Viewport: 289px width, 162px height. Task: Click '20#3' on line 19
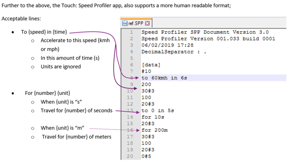(x=148, y=150)
